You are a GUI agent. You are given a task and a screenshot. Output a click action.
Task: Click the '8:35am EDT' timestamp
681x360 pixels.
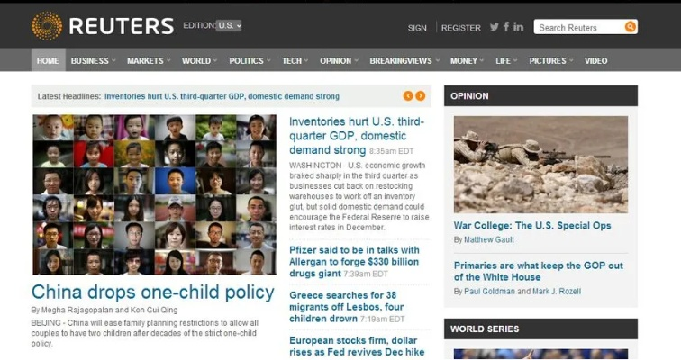(x=391, y=151)
